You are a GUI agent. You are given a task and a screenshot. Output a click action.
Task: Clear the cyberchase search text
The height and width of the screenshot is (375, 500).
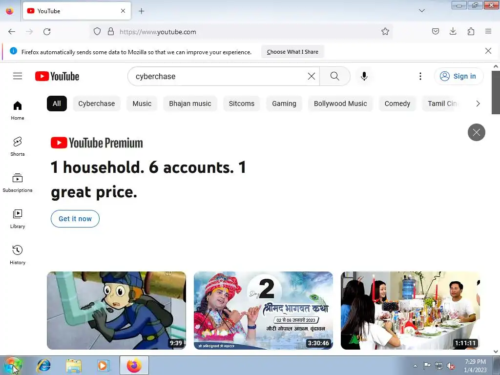pyautogui.click(x=311, y=76)
